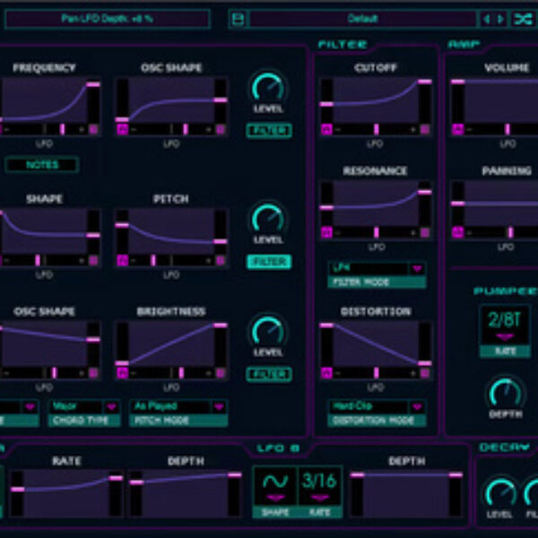Click the plus sign under the Shape graph
The image size is (538, 538).
coord(82,261)
